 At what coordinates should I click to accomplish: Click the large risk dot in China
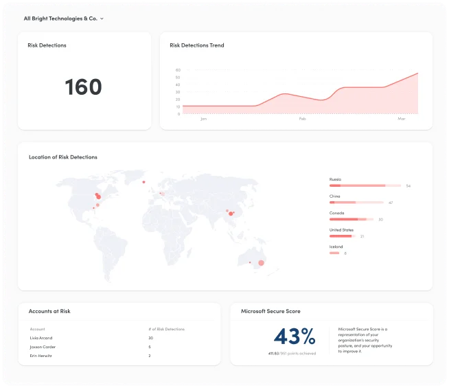click(x=231, y=214)
